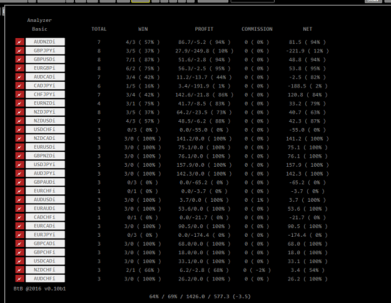This screenshot has width=391, height=303.
Task: Select the GBPJPYi symbol button
Action: pos(45,51)
